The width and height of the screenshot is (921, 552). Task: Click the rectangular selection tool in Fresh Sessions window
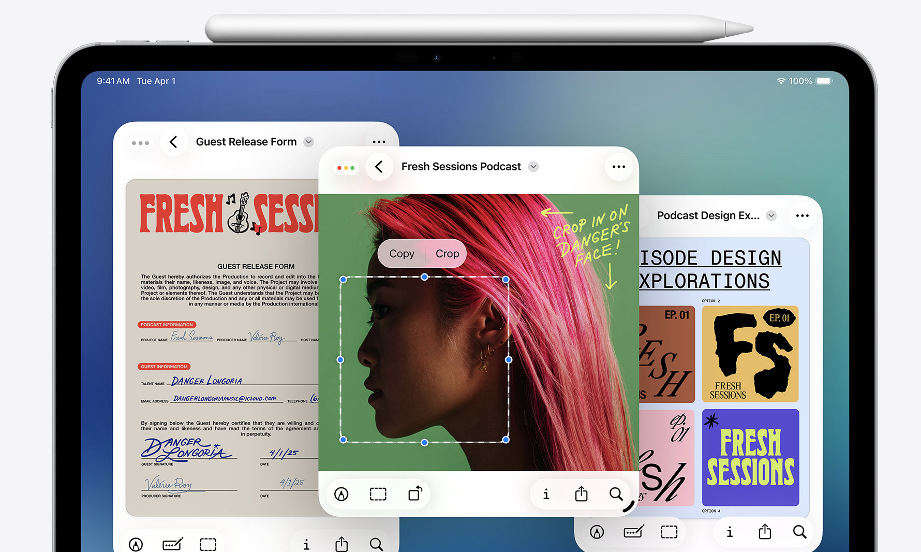(378, 495)
